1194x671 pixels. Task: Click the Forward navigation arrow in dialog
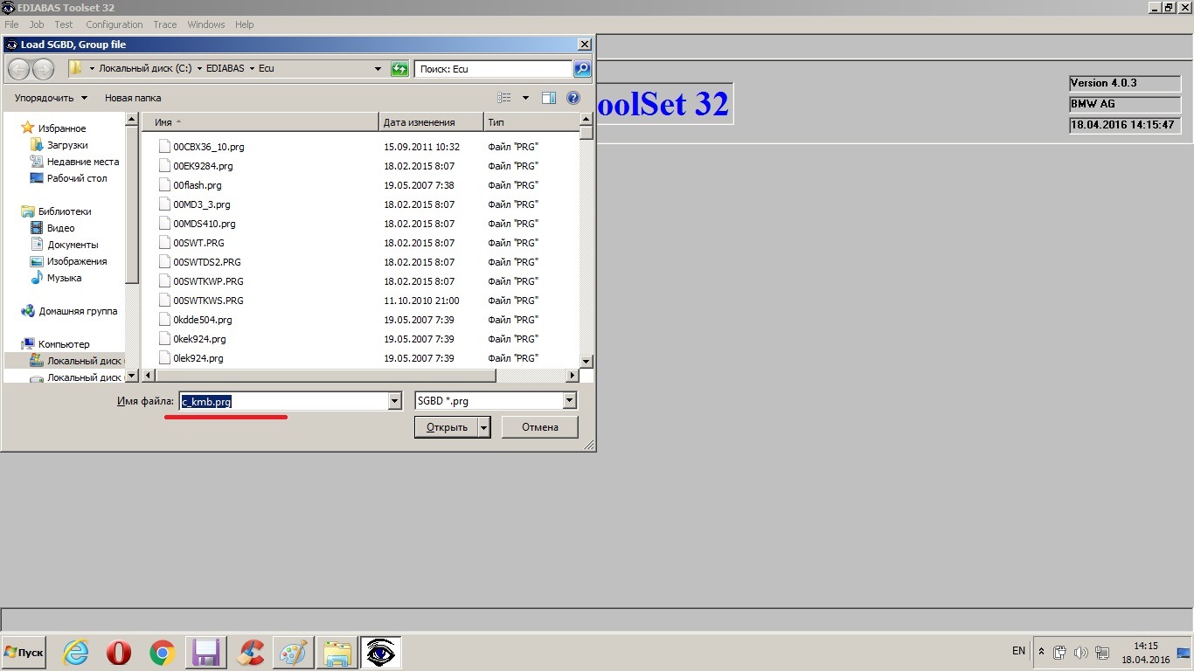click(43, 69)
